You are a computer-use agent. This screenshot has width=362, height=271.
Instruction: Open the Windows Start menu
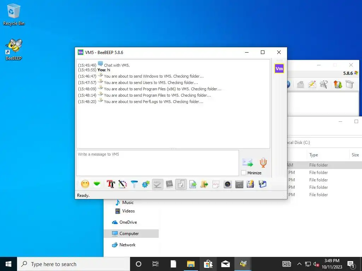8,264
